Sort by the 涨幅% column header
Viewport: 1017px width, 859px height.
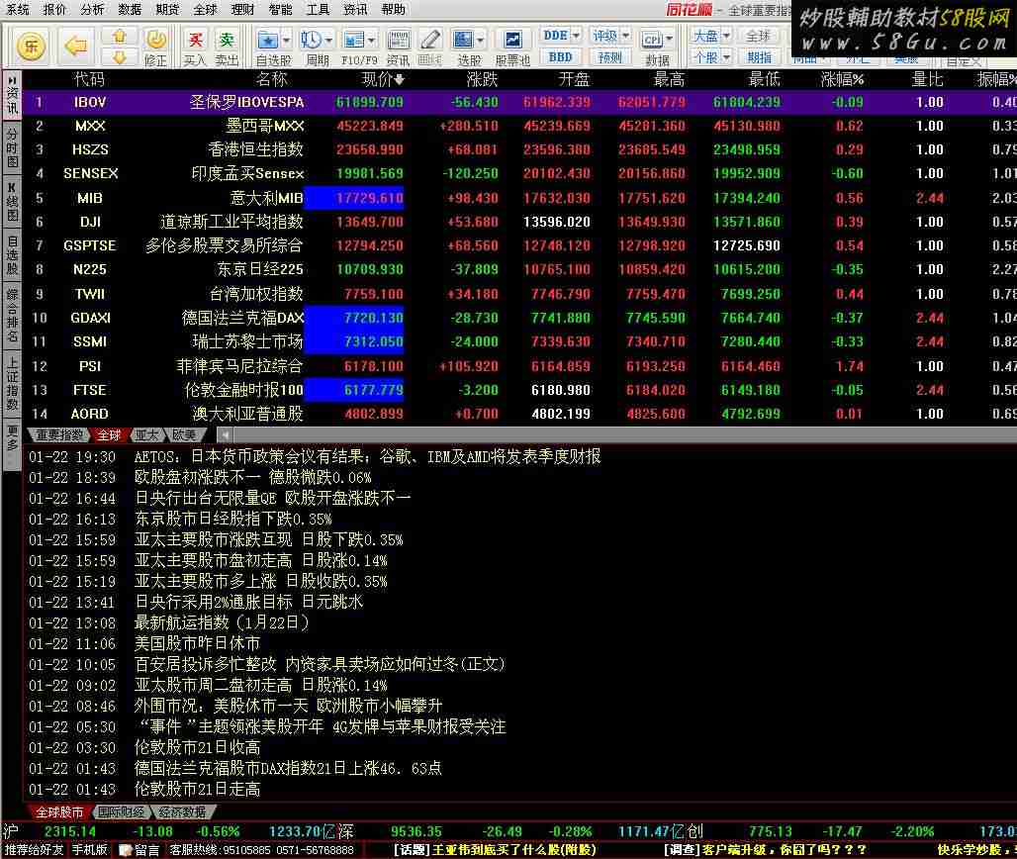(842, 79)
